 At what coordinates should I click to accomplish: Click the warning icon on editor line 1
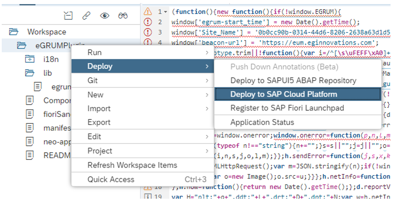pyautogui.click(x=148, y=11)
